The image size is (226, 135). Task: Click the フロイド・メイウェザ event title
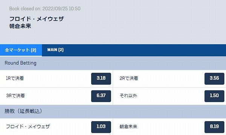tap(37, 19)
